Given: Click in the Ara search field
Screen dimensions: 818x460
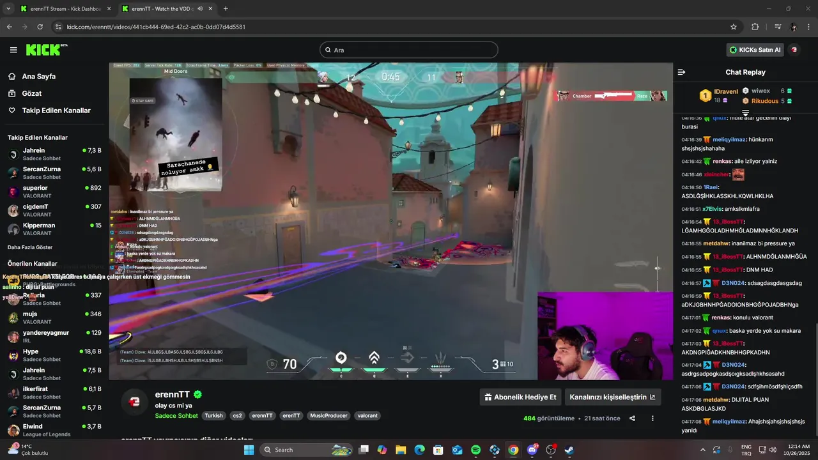Looking at the screenshot, I should tap(409, 50).
